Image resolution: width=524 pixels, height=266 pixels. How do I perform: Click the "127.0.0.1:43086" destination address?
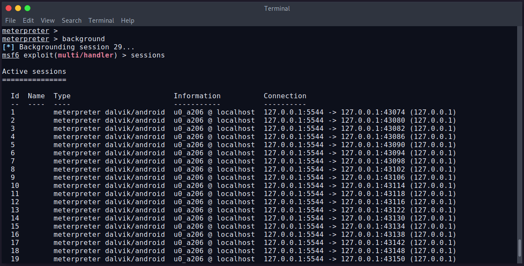coord(373,137)
